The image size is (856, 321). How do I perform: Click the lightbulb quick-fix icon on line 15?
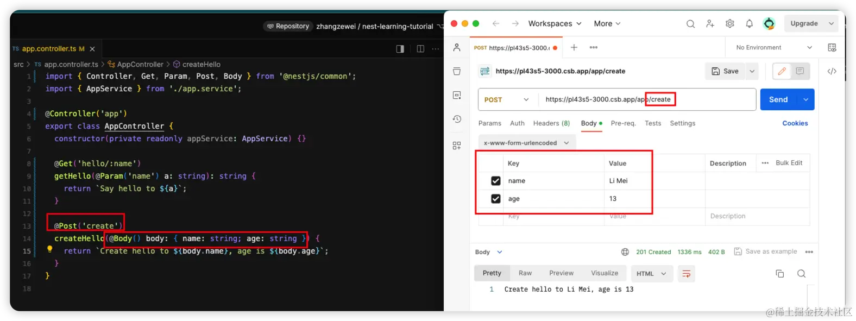tap(50, 249)
